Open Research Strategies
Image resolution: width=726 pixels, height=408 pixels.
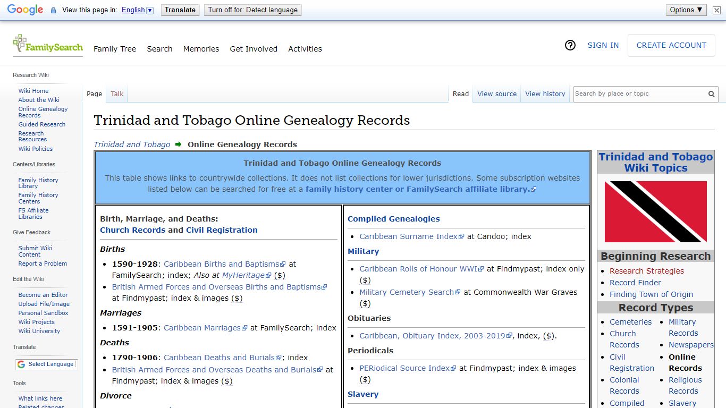coord(647,271)
